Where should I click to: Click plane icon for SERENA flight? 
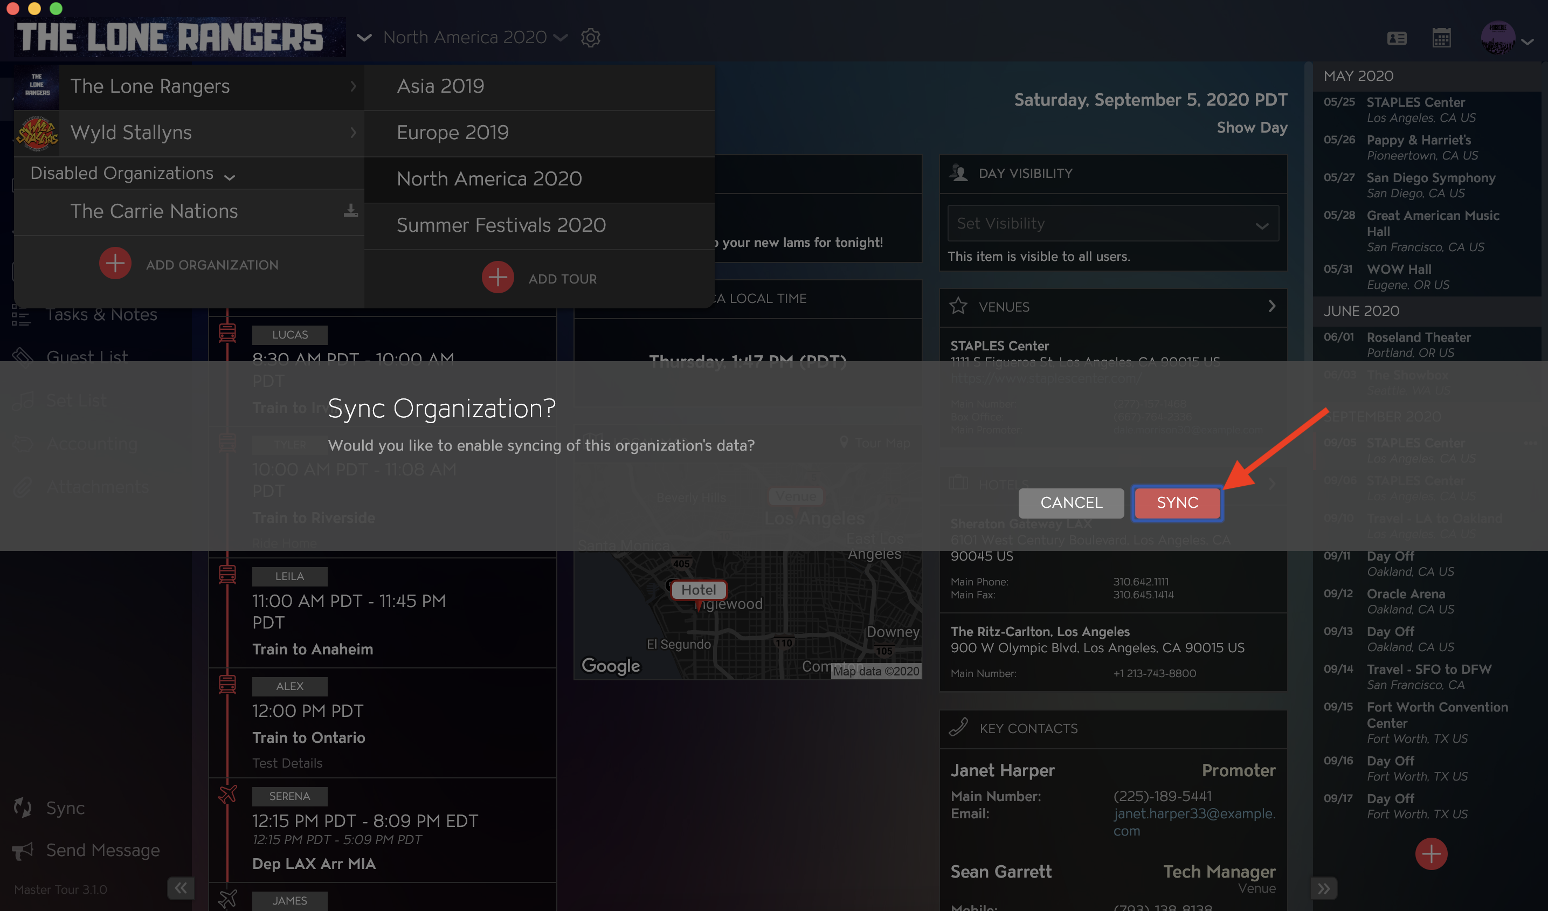pyautogui.click(x=227, y=793)
